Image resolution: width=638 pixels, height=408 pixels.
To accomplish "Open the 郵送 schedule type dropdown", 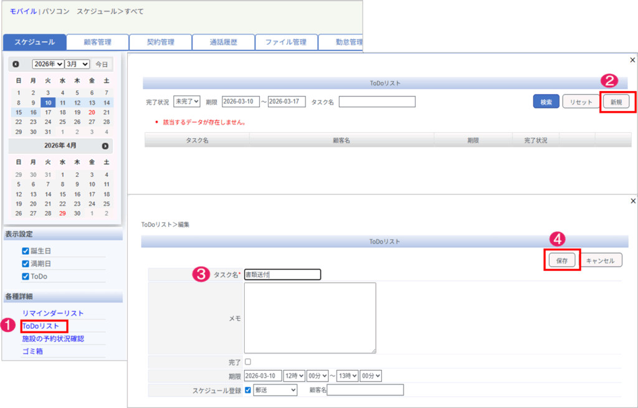I will pyautogui.click(x=275, y=390).
